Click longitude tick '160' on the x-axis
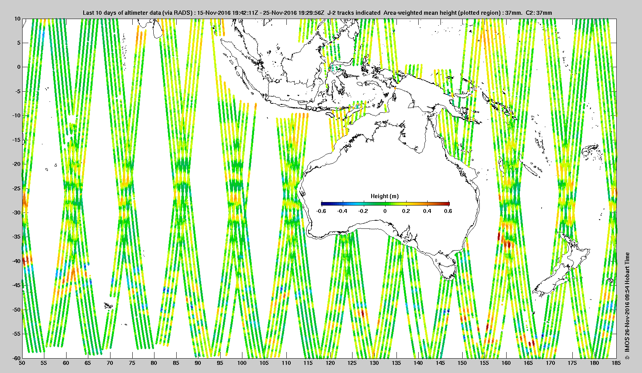This screenshot has width=642, height=373. [506, 363]
